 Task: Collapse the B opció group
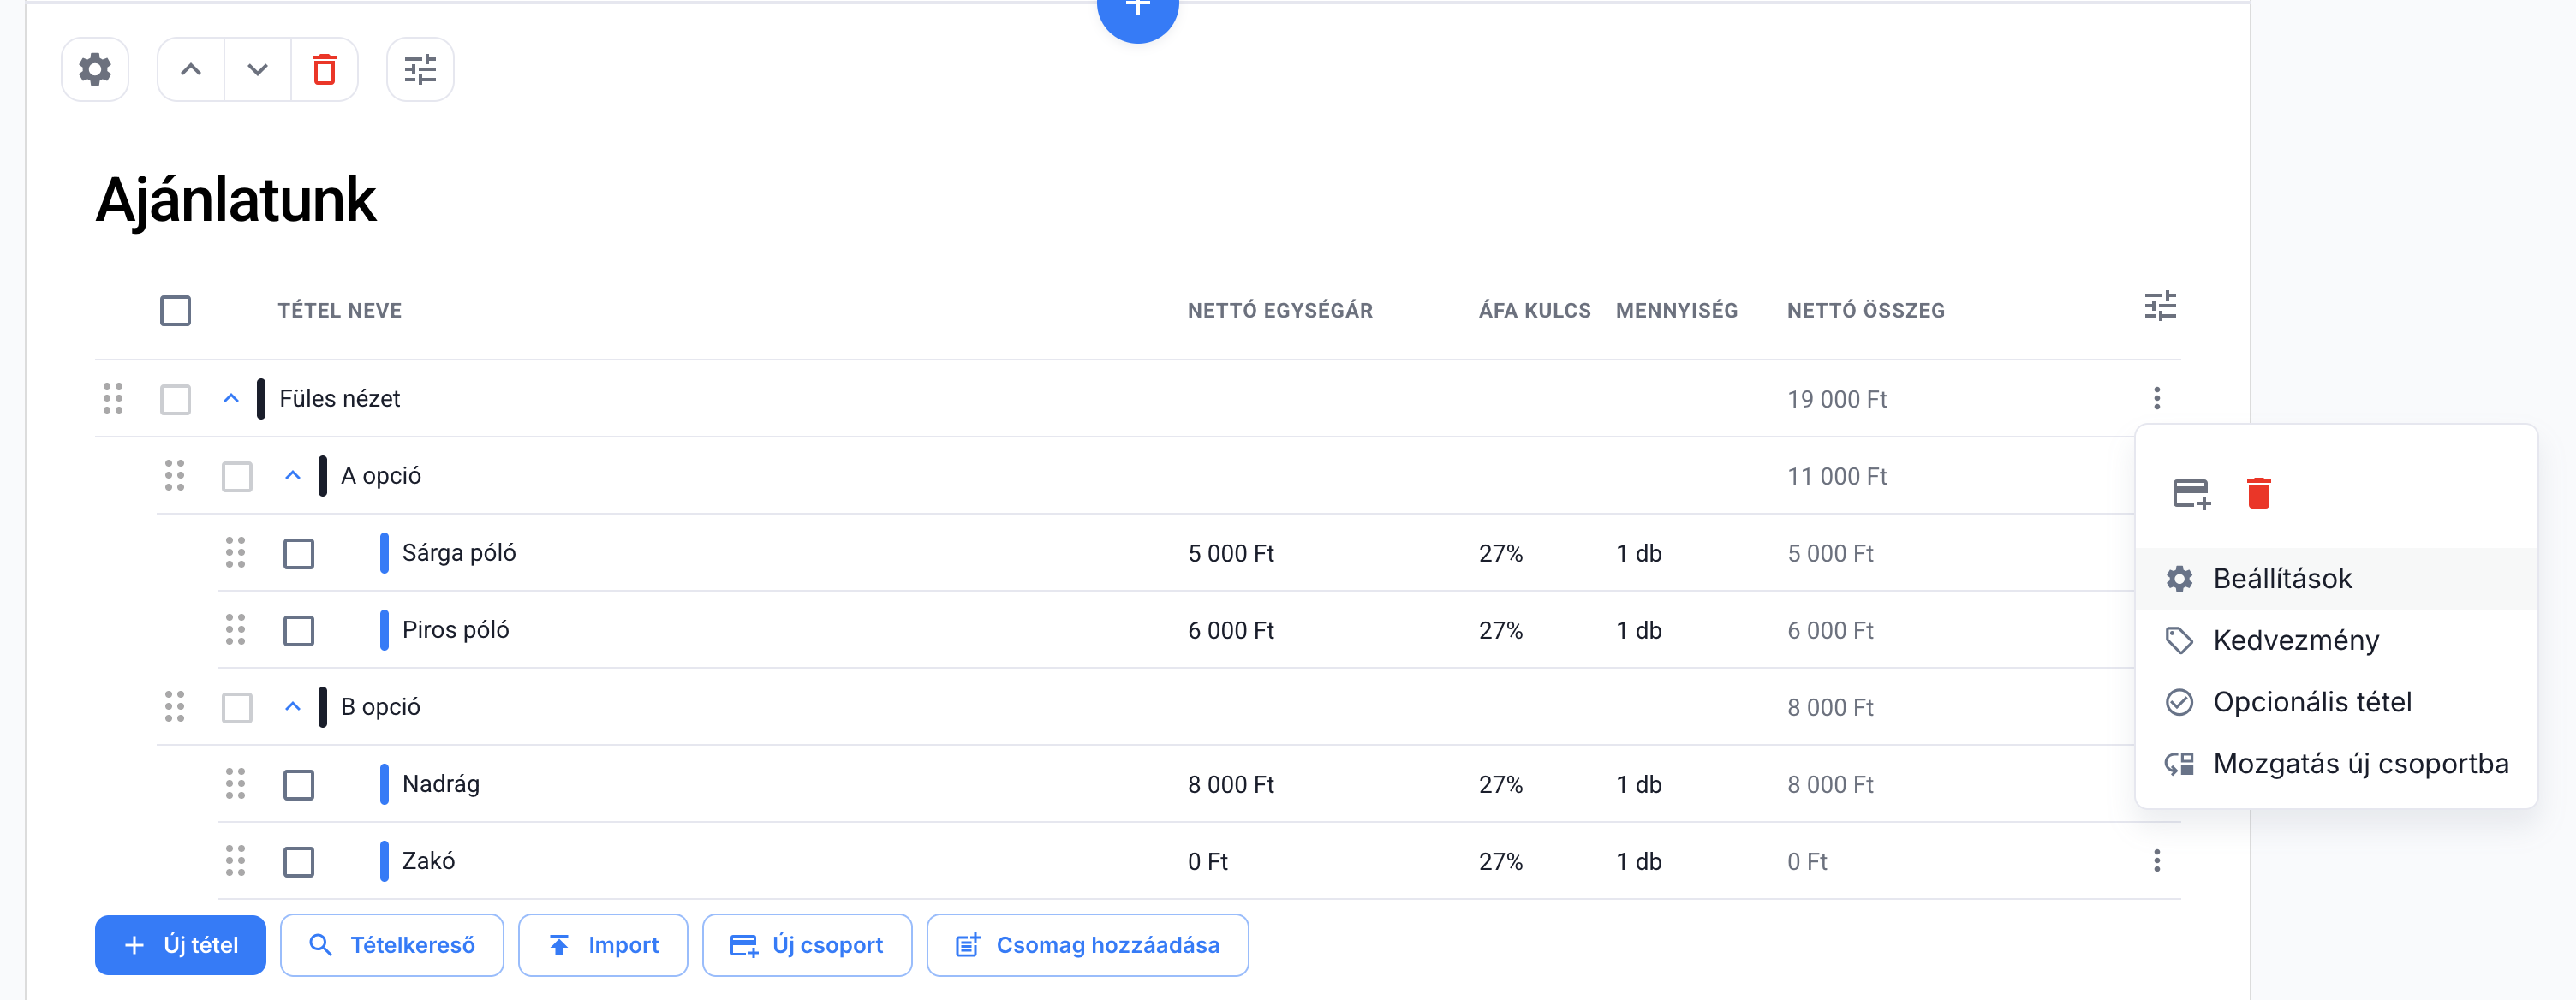coord(292,707)
